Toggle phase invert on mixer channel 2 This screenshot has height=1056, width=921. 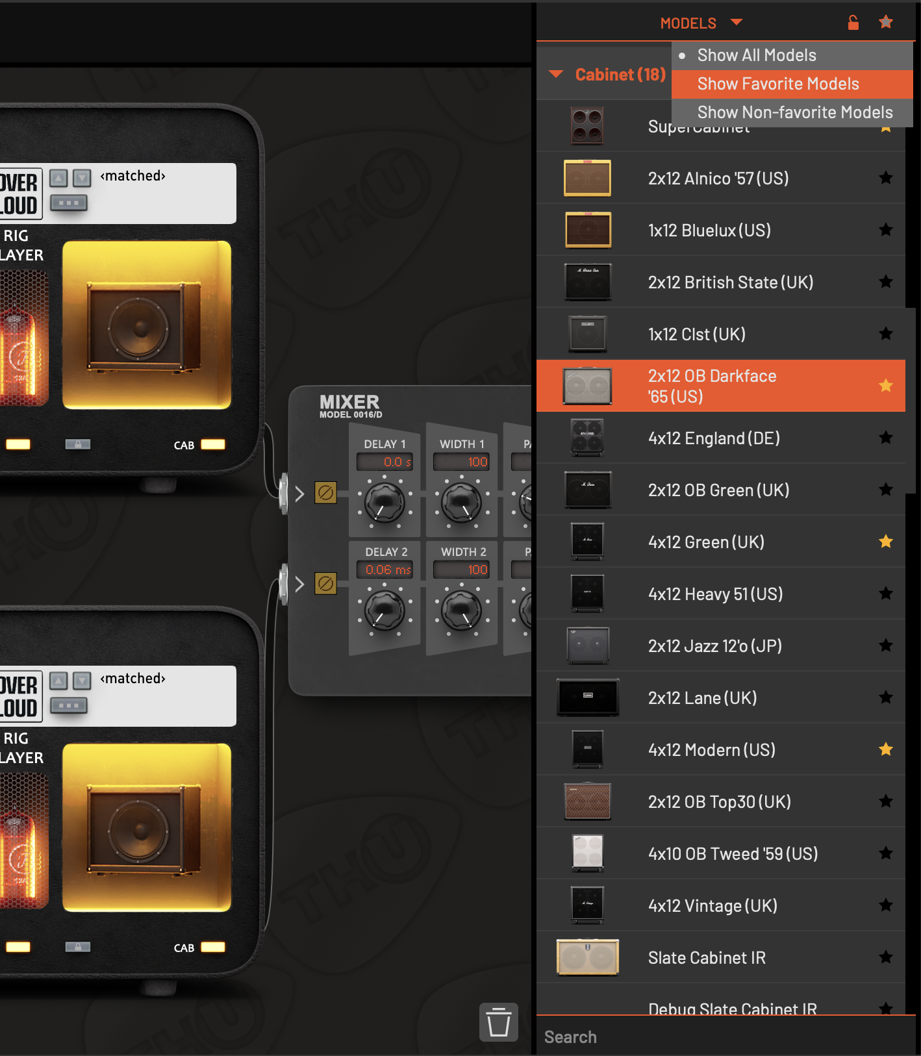325,583
